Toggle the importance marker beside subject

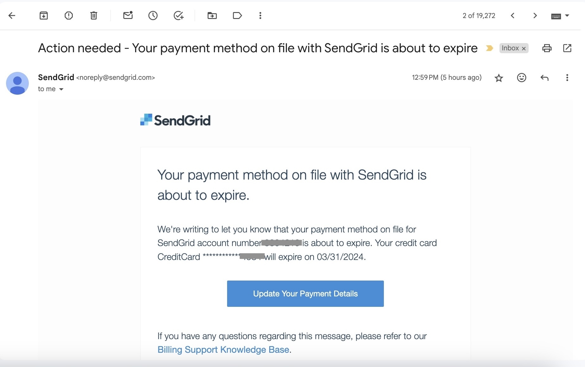click(x=489, y=48)
